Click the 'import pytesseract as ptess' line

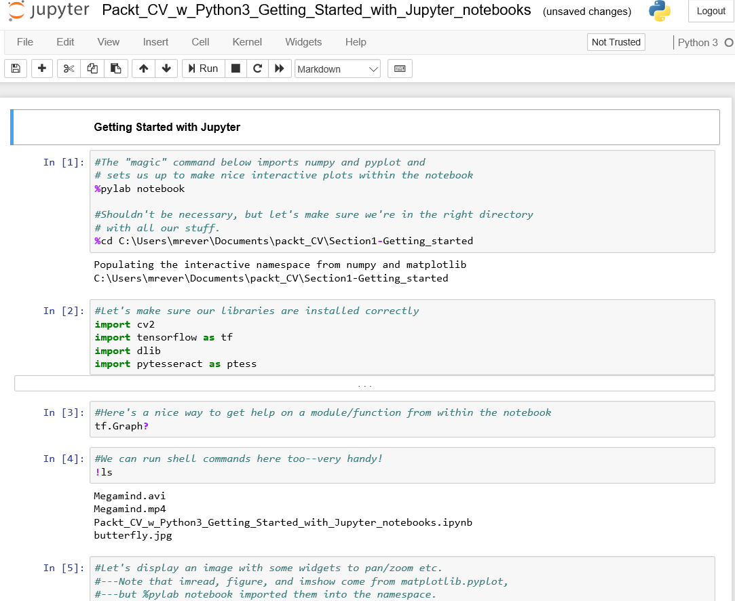[x=175, y=364]
